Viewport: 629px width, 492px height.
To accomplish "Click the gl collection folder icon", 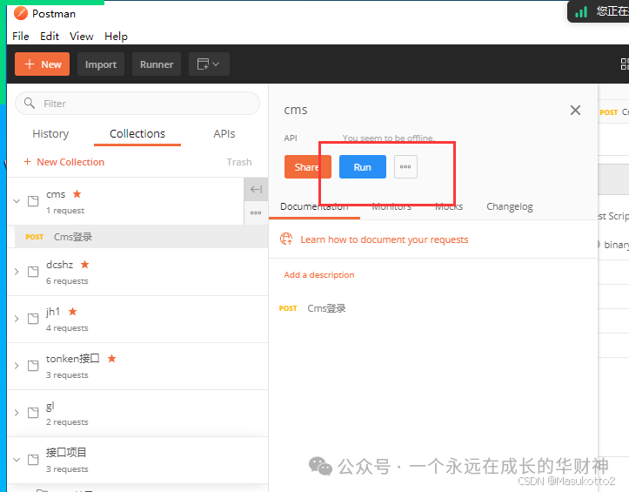I will (33, 413).
